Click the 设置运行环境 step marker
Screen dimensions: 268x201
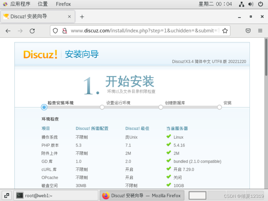click(x=102, y=107)
